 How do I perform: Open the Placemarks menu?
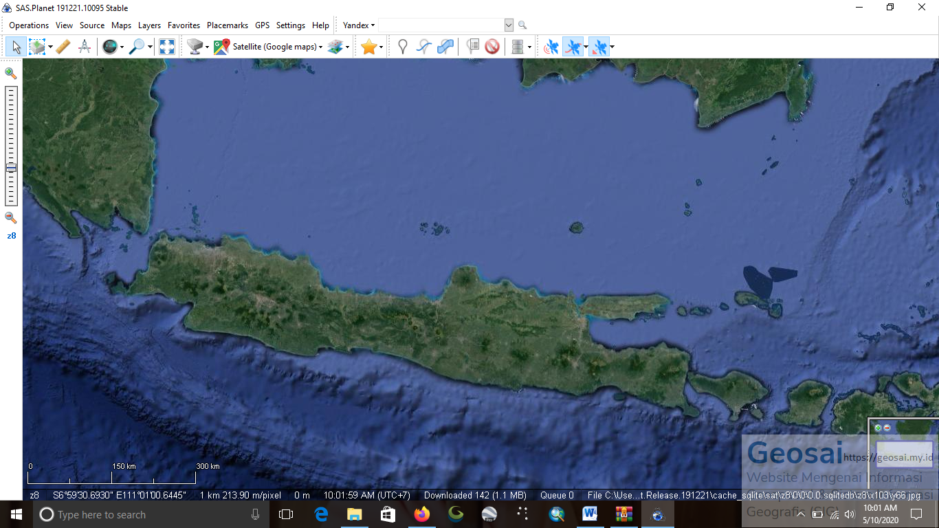pos(228,25)
